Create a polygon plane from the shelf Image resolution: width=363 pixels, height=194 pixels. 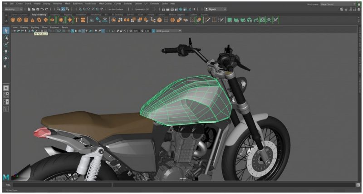click(46, 20)
